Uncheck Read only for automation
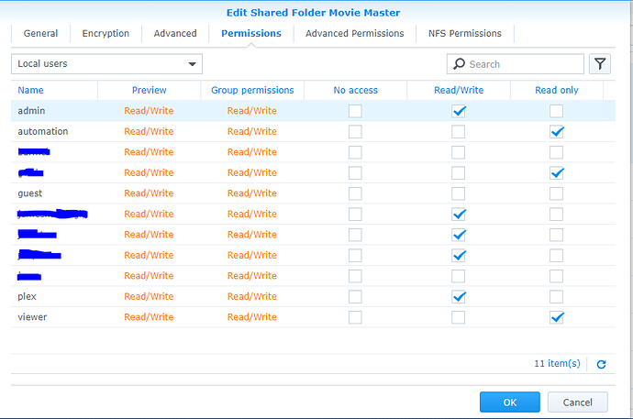 pos(557,132)
